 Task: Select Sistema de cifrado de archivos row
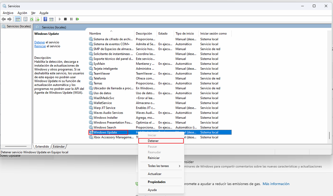tap(160, 39)
